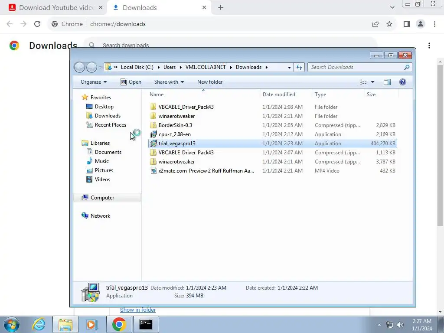Click the Chrome page vertical scrollbar

[x=441, y=146]
